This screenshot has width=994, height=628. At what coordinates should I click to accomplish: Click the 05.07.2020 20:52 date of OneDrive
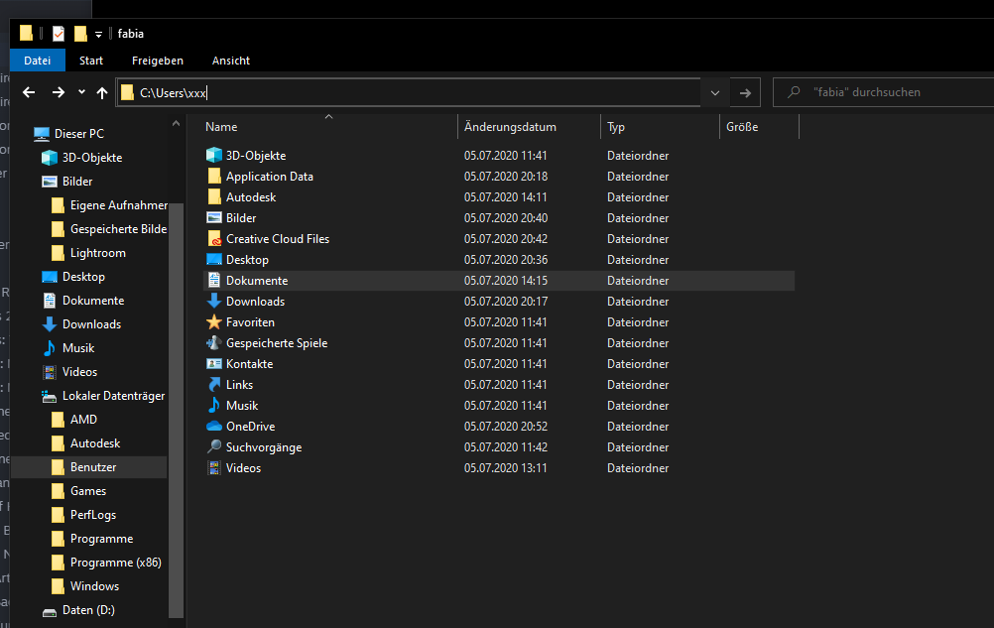point(505,426)
